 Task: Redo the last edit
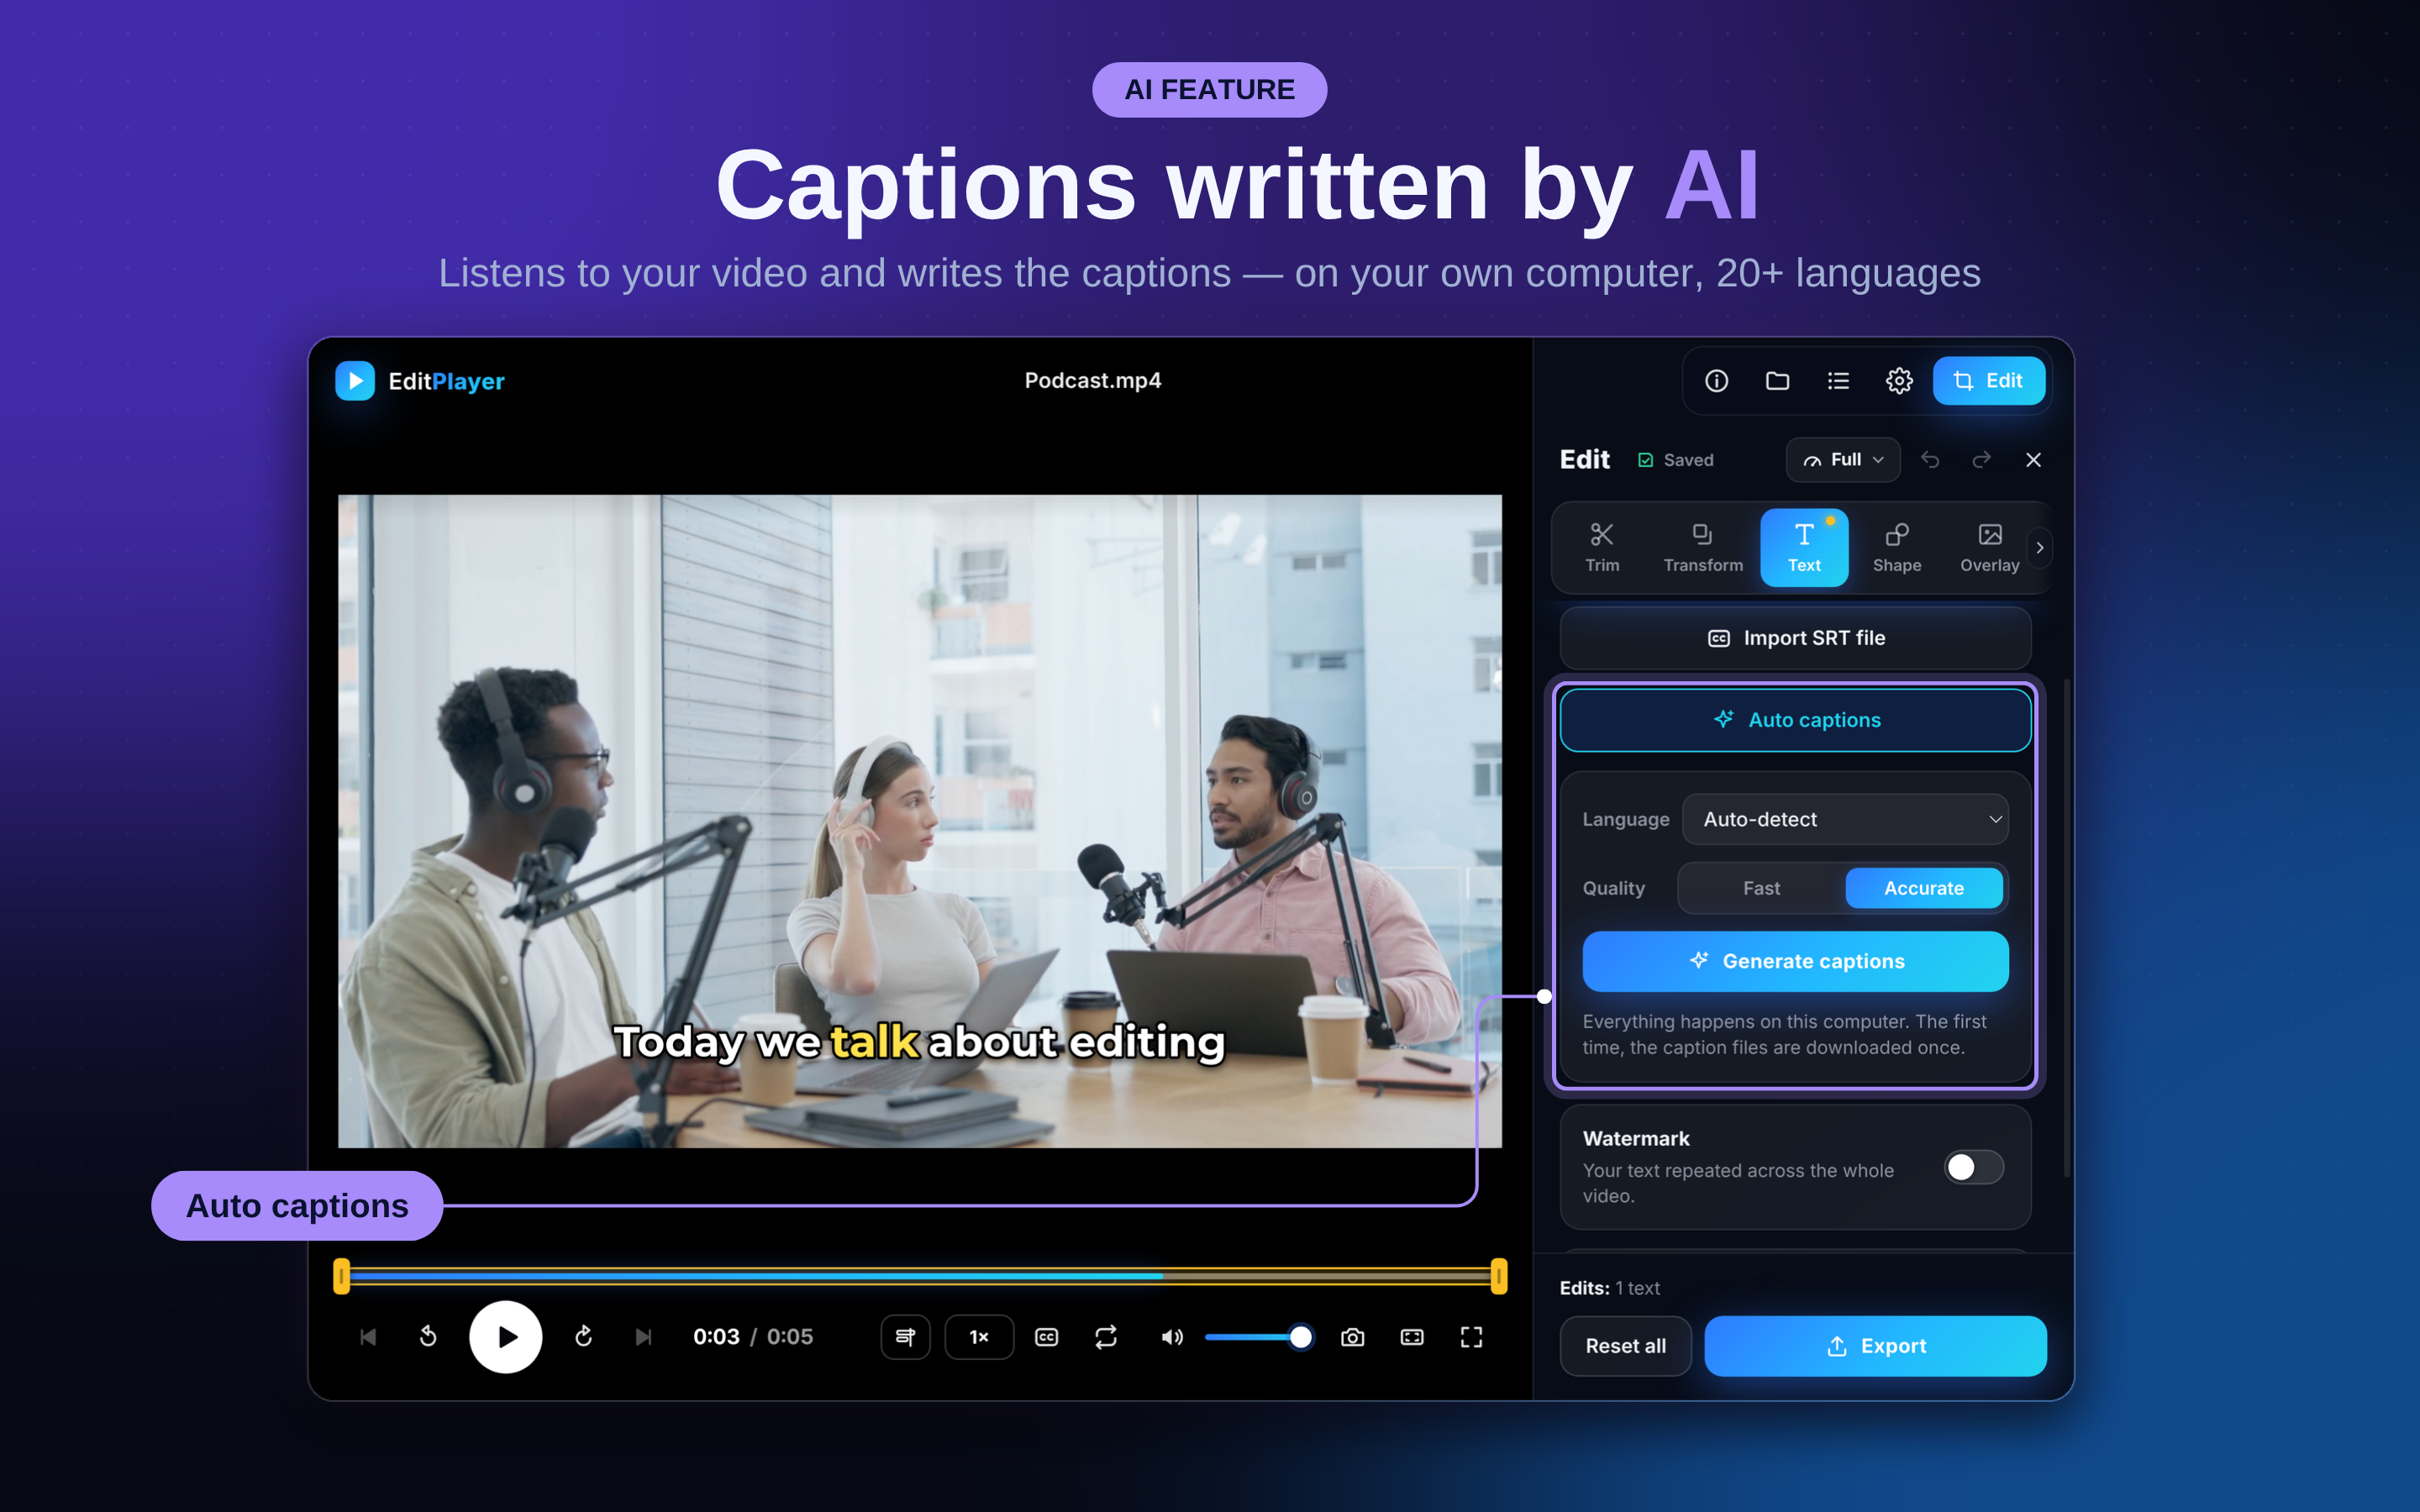[1981, 460]
